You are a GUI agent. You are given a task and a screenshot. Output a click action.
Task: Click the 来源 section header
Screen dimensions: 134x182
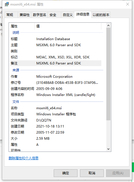tap(16, 70)
